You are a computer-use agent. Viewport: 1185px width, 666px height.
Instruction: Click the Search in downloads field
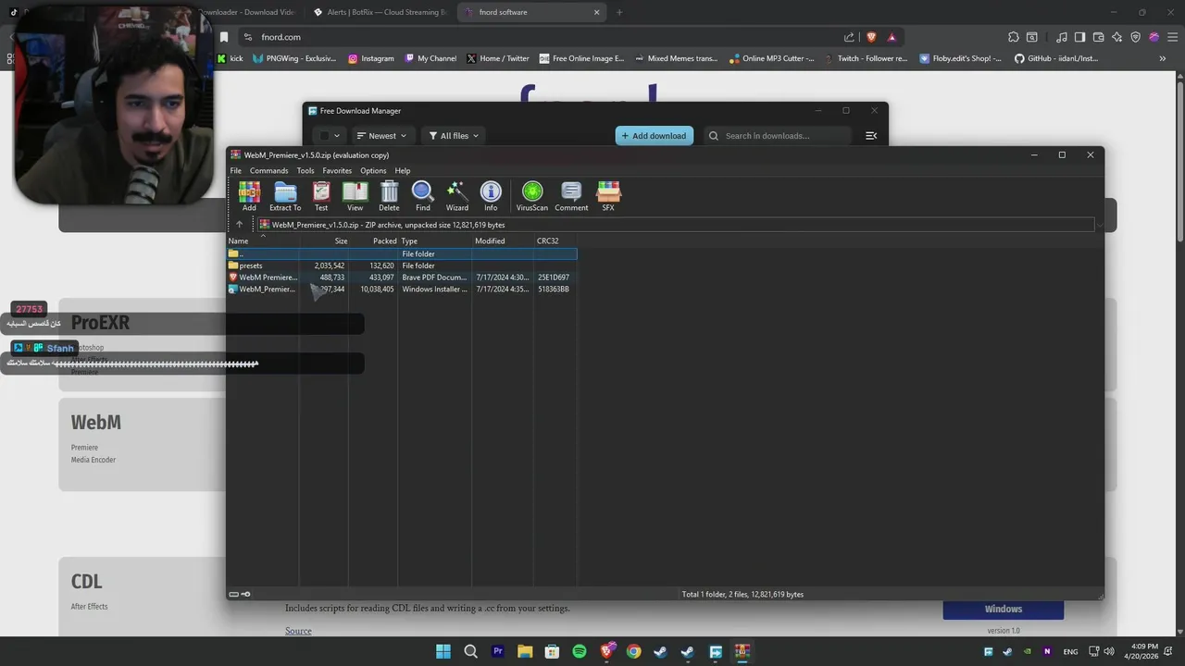777,136
